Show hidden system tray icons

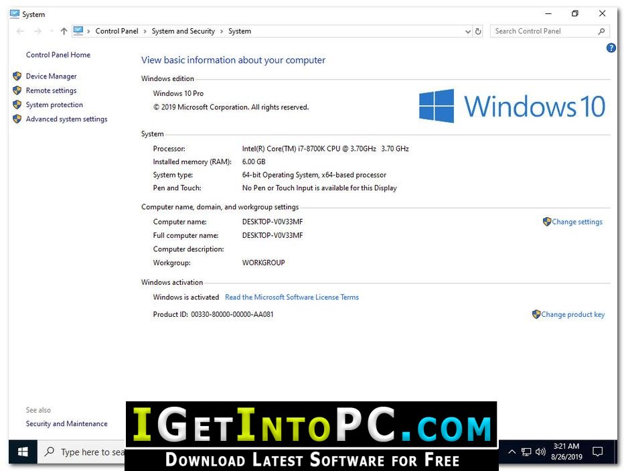pos(512,452)
